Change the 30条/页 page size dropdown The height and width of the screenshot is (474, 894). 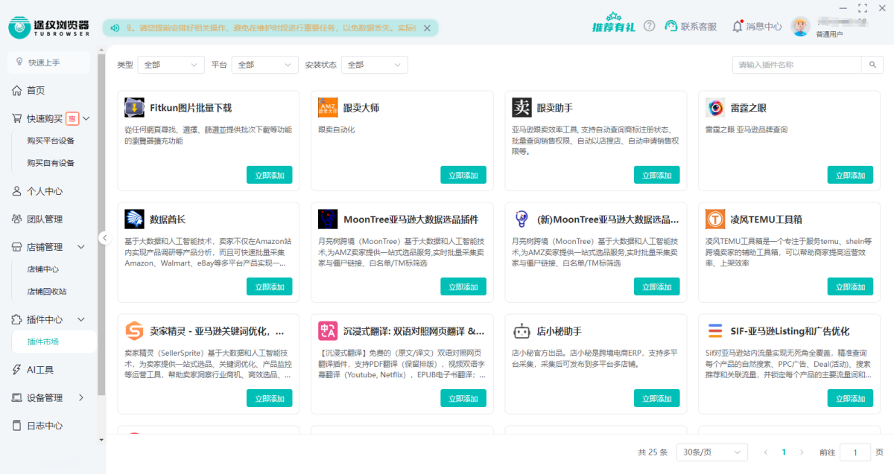coord(711,452)
